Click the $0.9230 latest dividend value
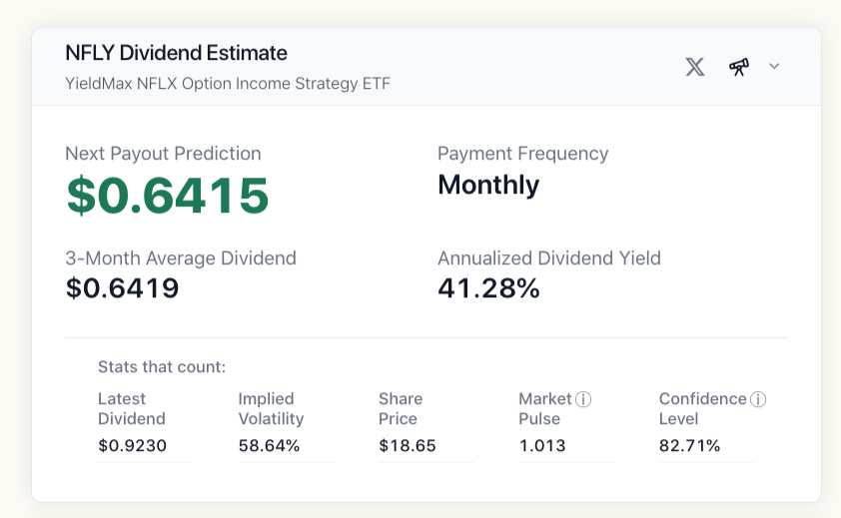This screenshot has height=518, width=841. 132,445
